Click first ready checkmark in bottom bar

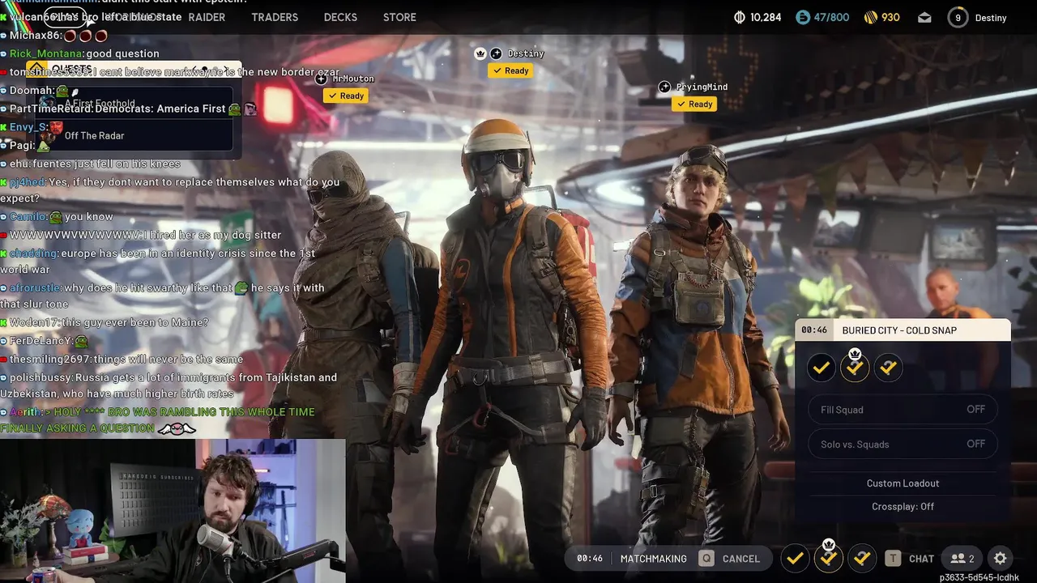pos(795,558)
